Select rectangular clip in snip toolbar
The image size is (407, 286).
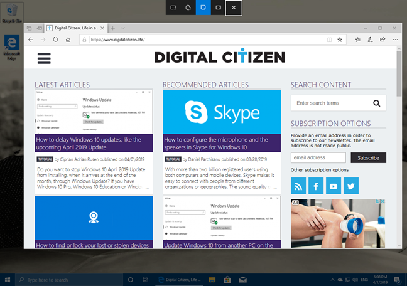pos(173,8)
